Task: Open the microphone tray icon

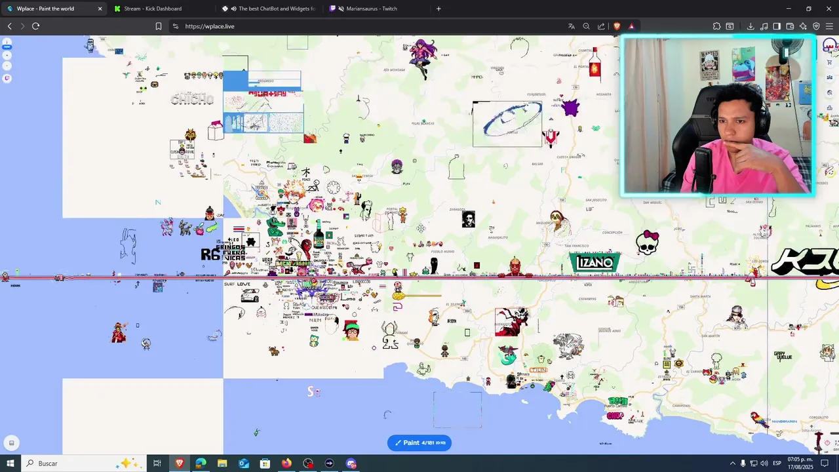Action: tap(743, 463)
